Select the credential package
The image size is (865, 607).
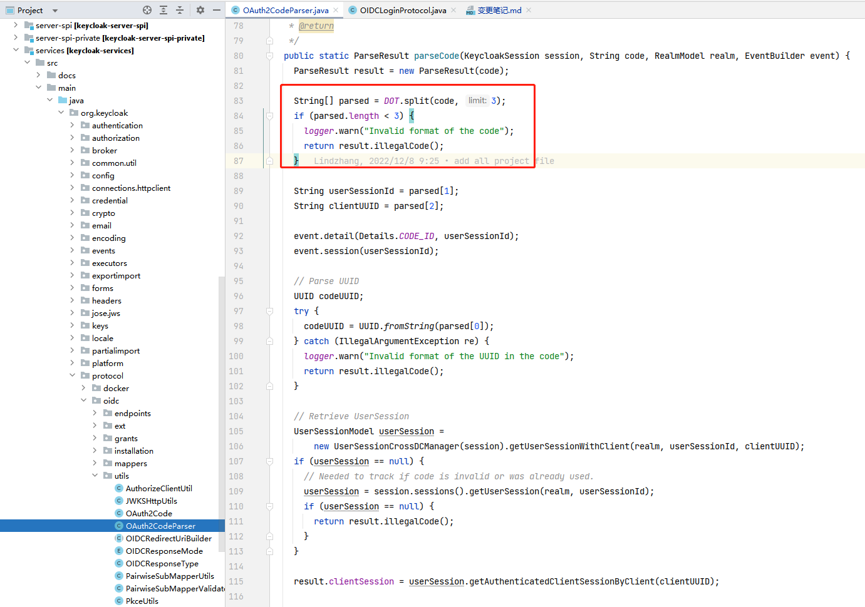(110, 200)
